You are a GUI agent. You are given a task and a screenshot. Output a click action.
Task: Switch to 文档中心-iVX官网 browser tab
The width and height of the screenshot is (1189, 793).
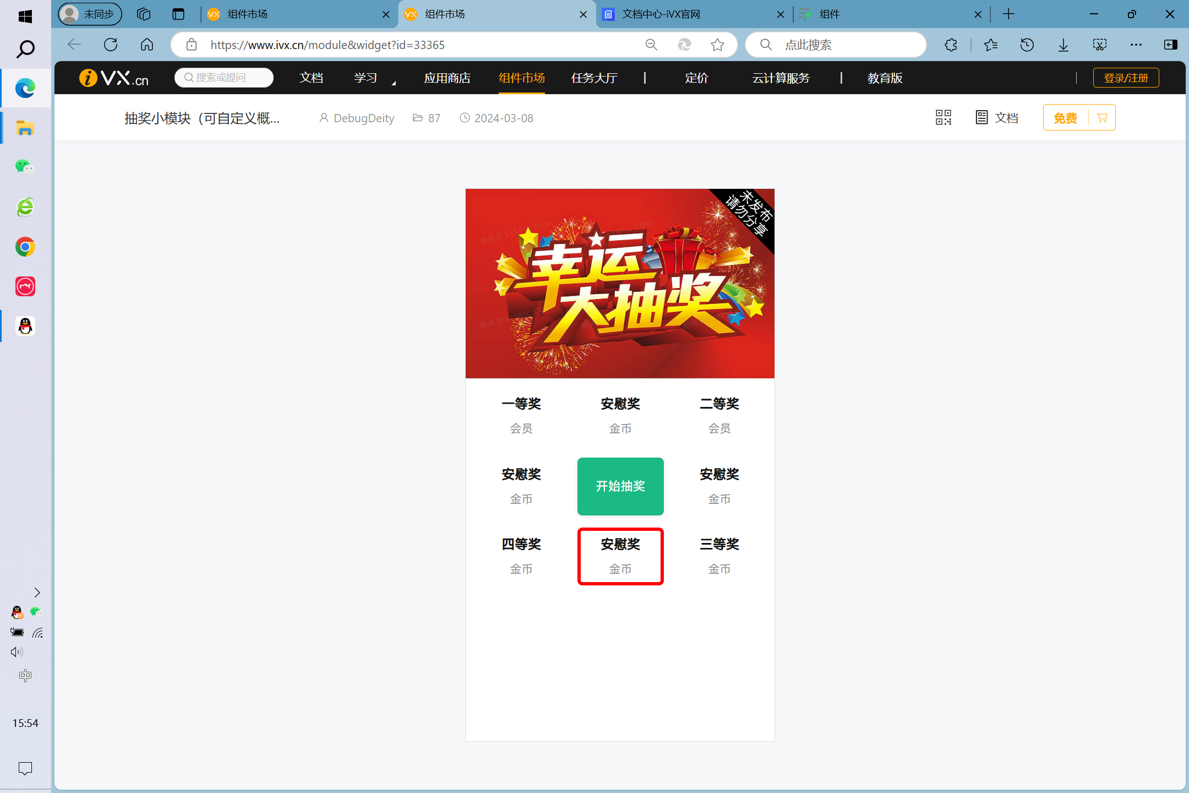pos(661,14)
